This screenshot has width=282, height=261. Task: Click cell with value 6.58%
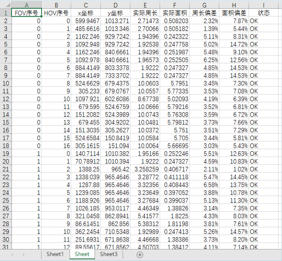[204, 185]
